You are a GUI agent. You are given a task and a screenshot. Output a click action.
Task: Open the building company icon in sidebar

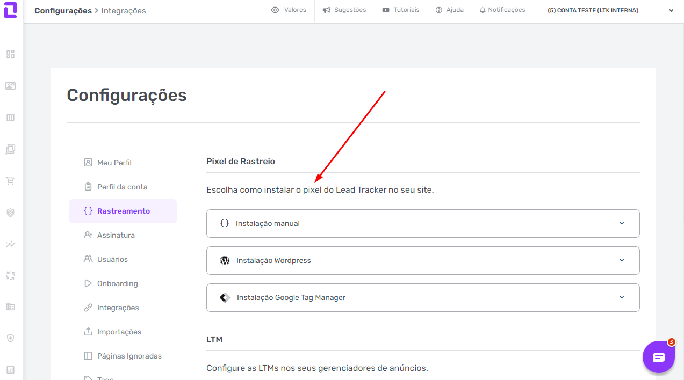coord(10,306)
